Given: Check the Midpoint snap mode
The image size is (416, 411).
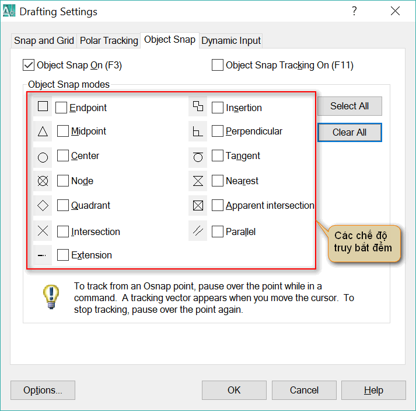Looking at the screenshot, I should pyautogui.click(x=63, y=131).
